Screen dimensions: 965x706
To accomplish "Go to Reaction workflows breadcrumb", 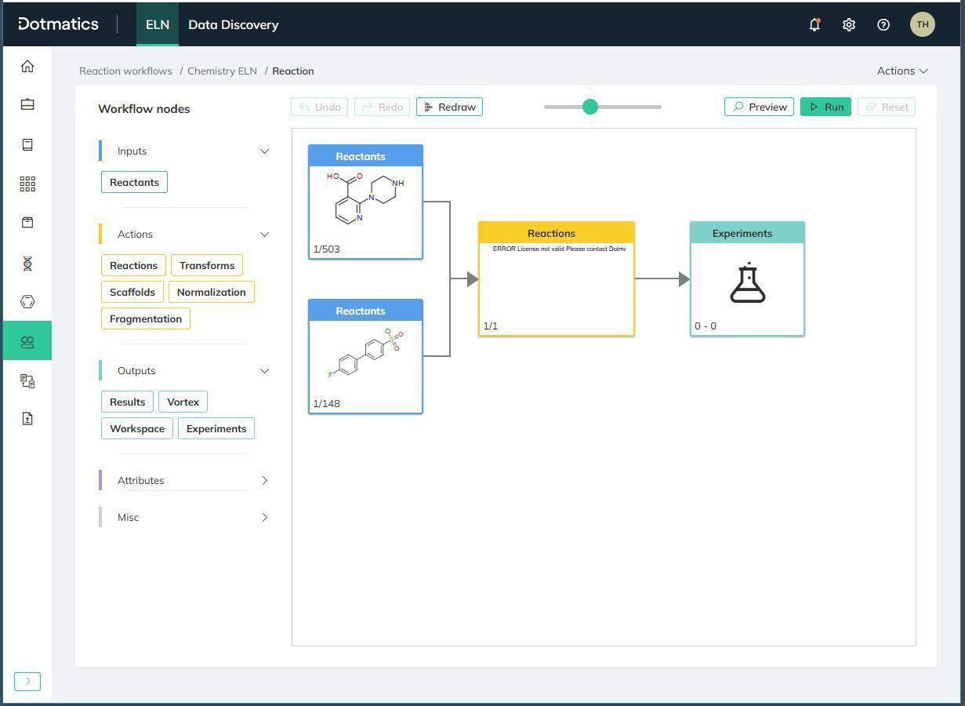I will [x=125, y=71].
